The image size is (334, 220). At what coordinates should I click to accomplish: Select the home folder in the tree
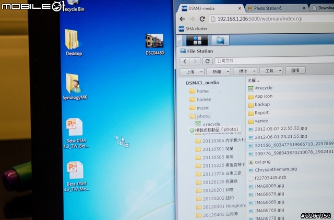[199, 91]
